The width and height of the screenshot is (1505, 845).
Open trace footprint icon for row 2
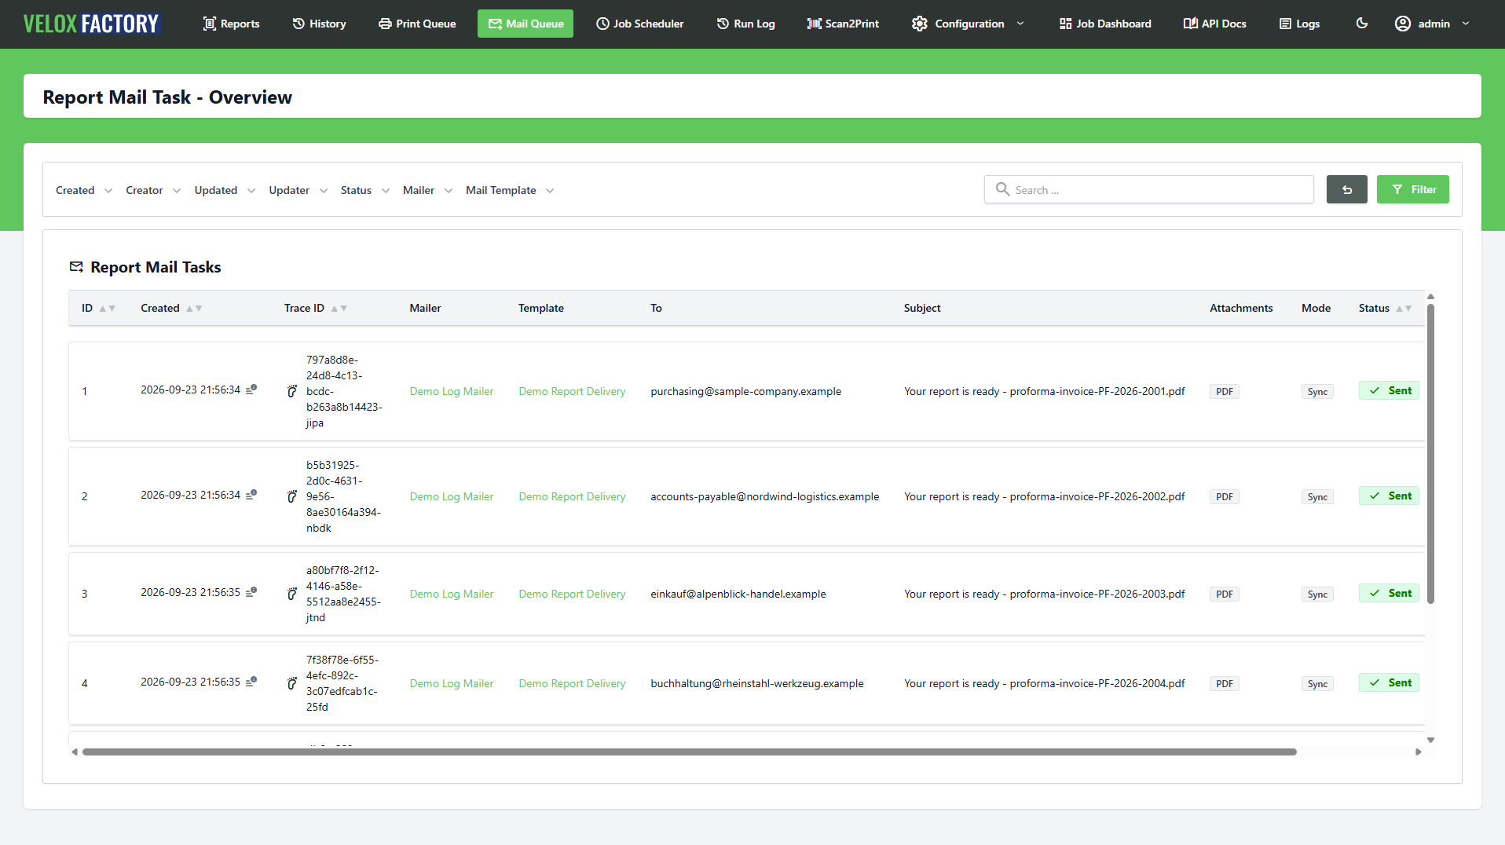[x=292, y=496]
